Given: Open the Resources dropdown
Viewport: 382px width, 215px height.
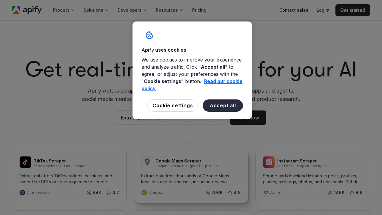Looking at the screenshot, I should click(169, 10).
